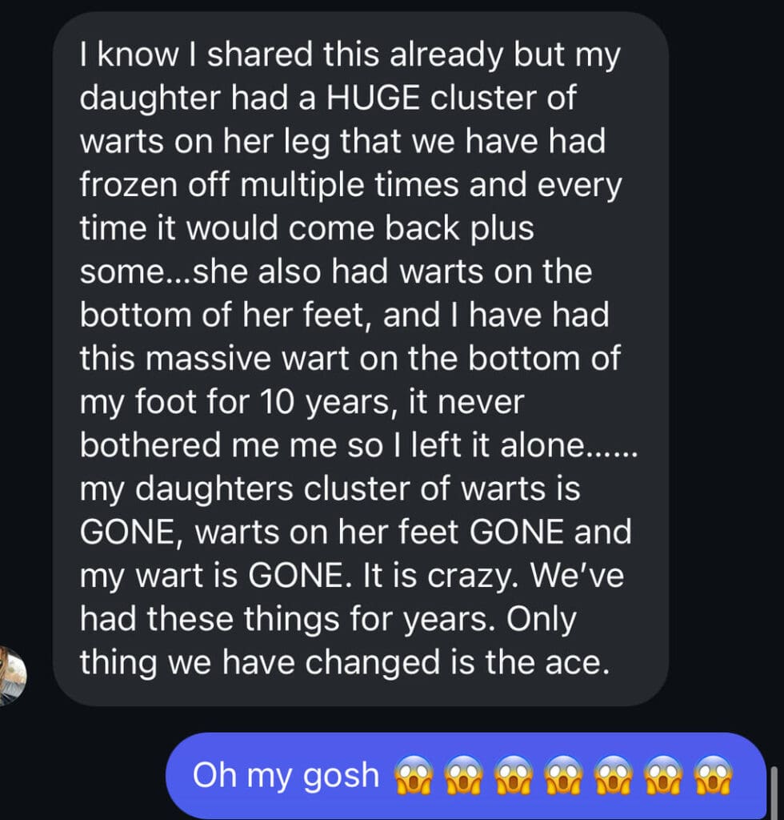This screenshot has width=784, height=820.
Task: Click the third screaming face emoji
Action: tap(513, 775)
